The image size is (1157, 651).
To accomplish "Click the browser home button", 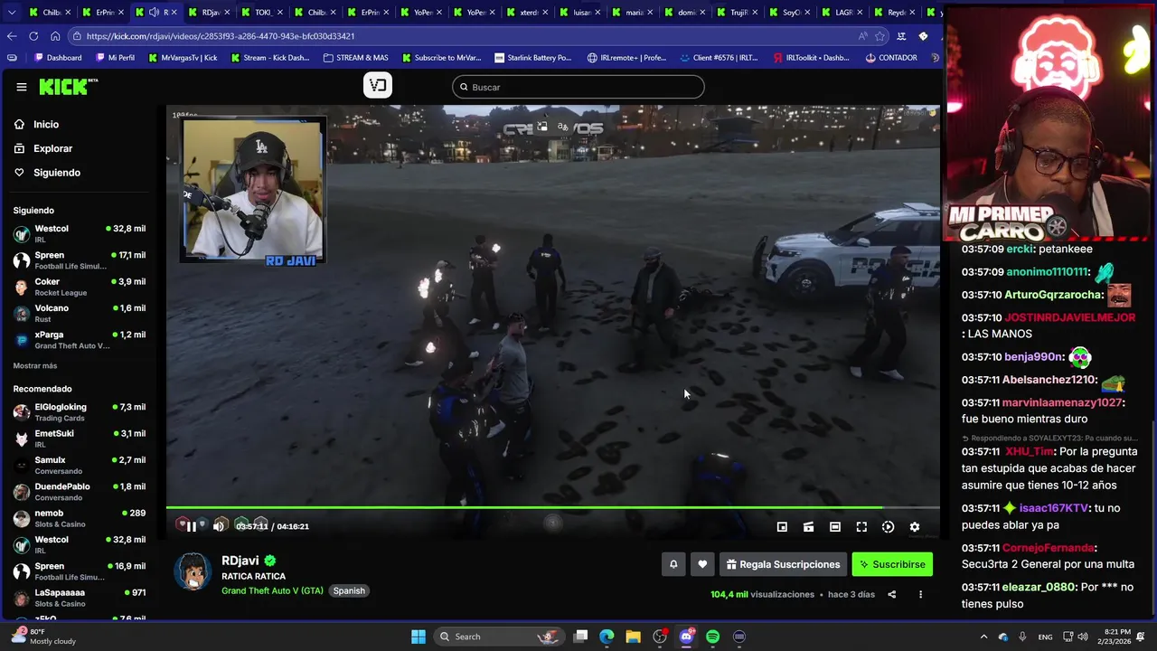I will (55, 36).
